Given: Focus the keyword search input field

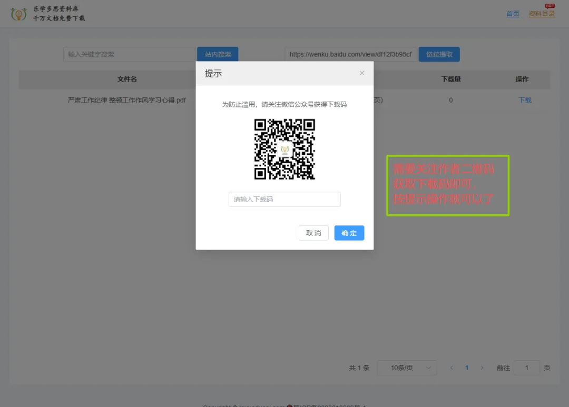Looking at the screenshot, I should tap(130, 54).
